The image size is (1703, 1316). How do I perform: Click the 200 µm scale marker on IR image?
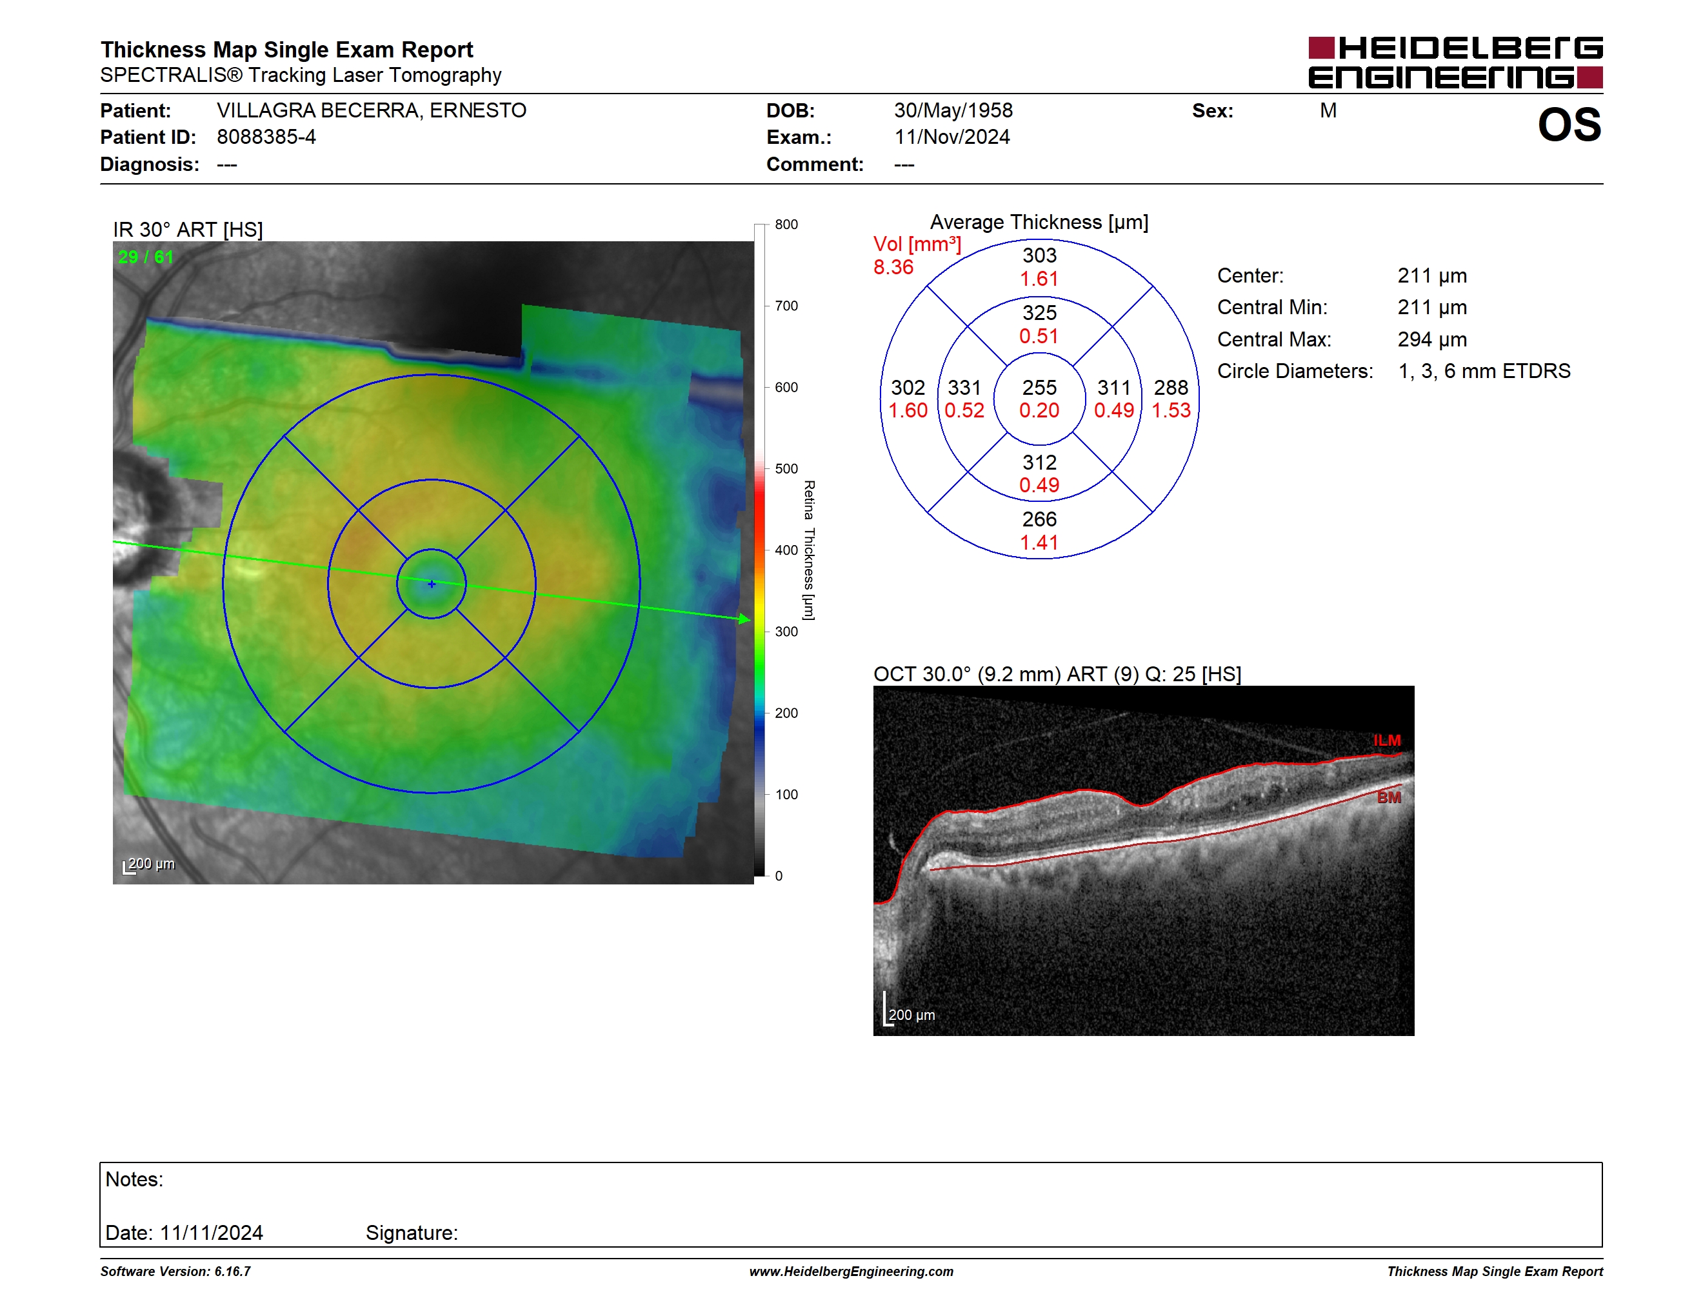[x=149, y=864]
